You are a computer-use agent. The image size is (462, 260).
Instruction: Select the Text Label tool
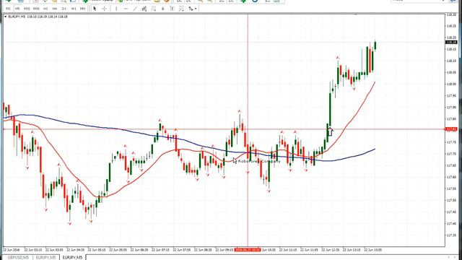click(172, 9)
